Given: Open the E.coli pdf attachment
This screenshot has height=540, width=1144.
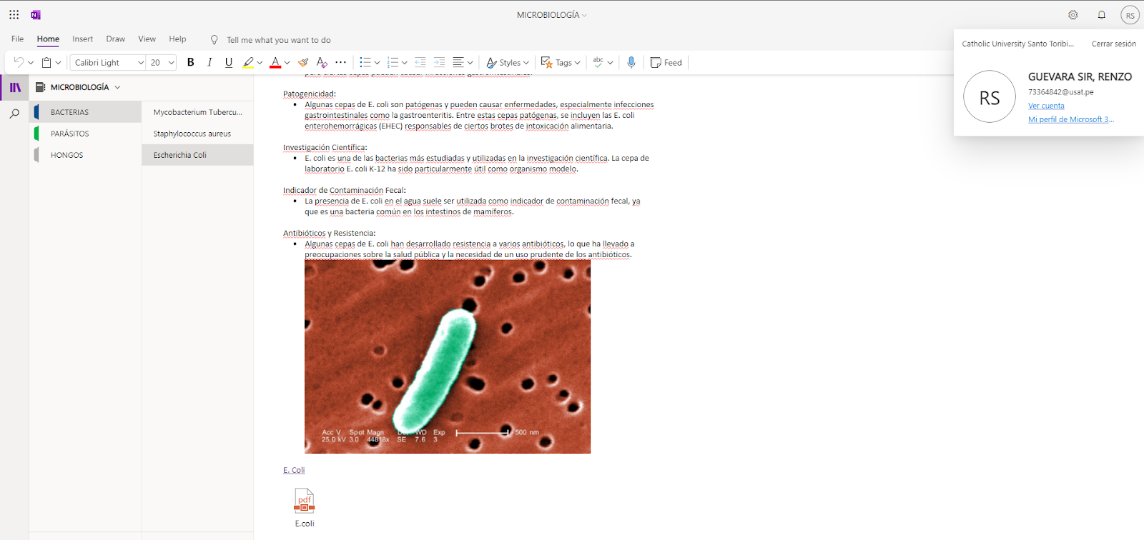Looking at the screenshot, I should tap(305, 508).
